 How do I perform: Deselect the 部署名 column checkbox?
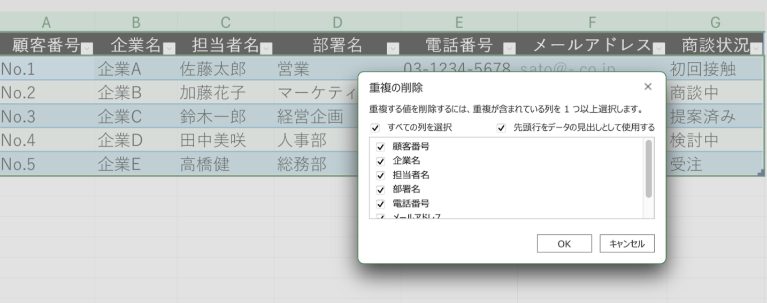381,189
